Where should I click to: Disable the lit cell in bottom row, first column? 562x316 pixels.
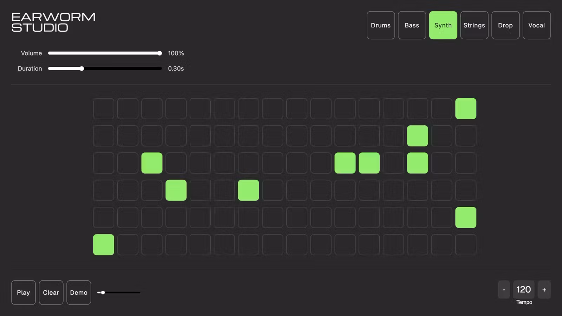tap(104, 245)
